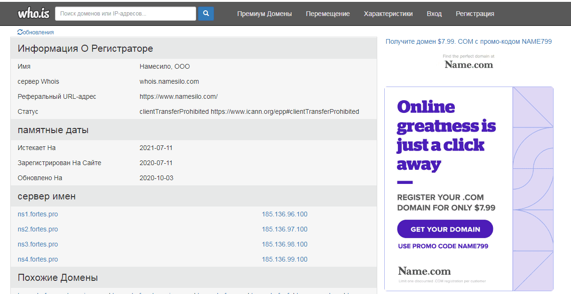Image resolution: width=571 pixels, height=294 pixels.
Task: Click the refresh icon next to Обновления
Action: [20, 32]
